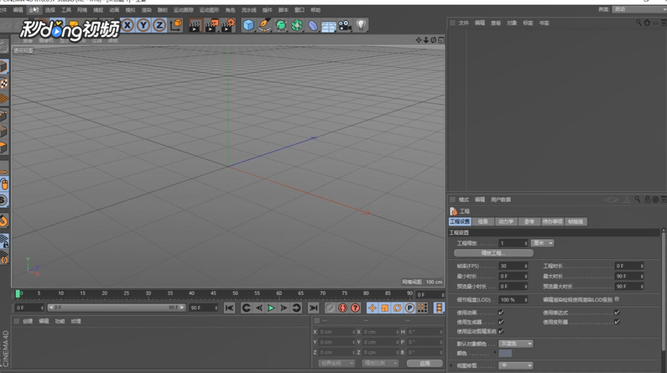
Task: Toggle the Position keyframe icon
Action: pos(373,308)
